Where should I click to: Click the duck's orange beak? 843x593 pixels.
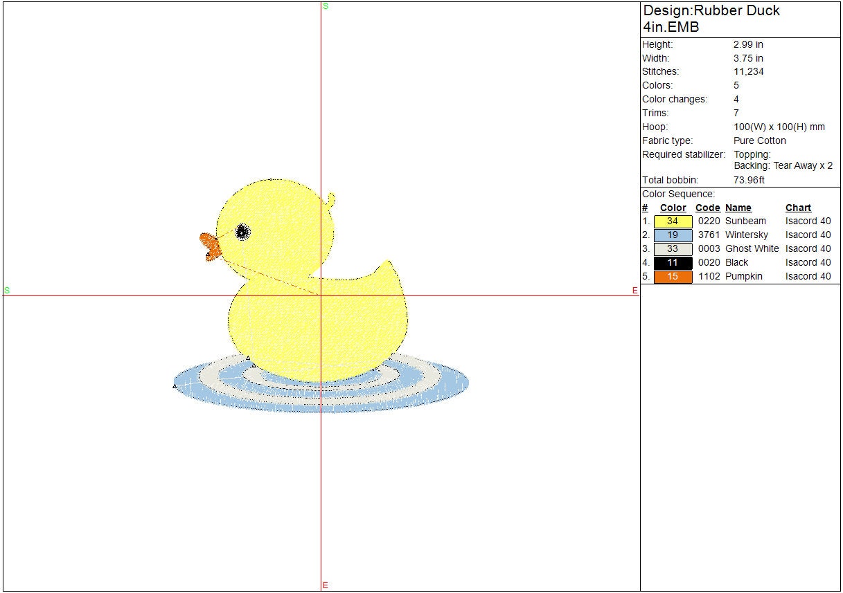(210, 246)
